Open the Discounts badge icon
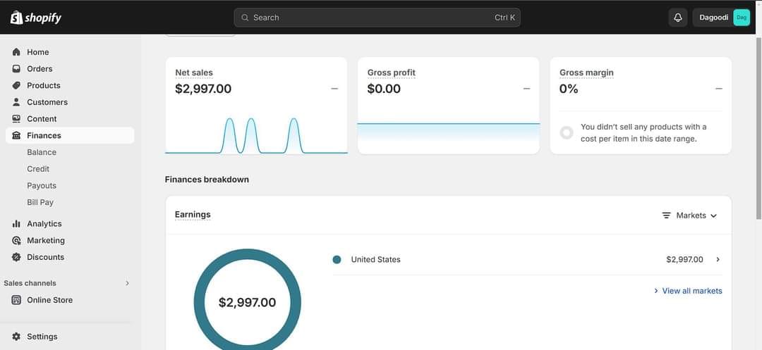Viewport: 762px width, 350px height. 16,257
